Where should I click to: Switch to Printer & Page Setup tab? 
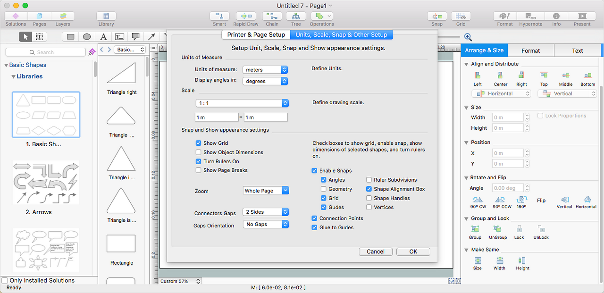256,34
